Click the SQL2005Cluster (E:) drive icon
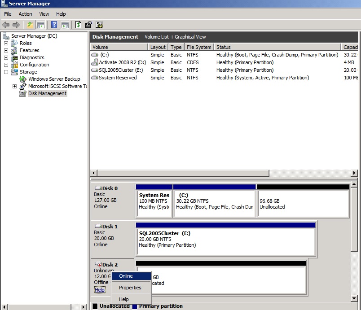This screenshot has height=310, width=361. click(x=95, y=70)
